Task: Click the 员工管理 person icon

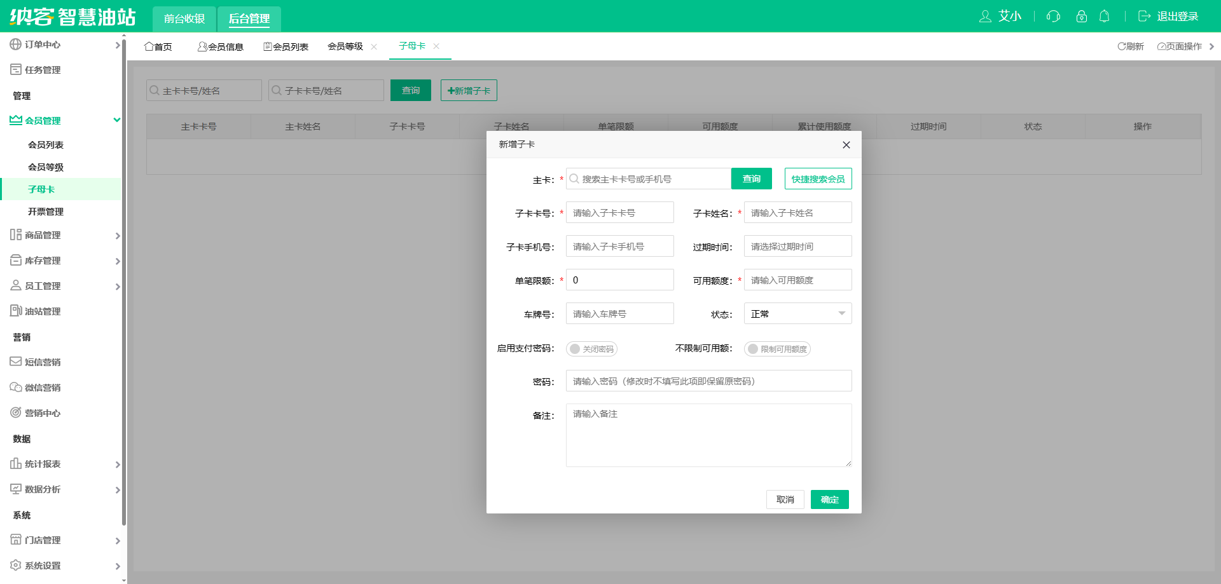Action: [x=16, y=286]
